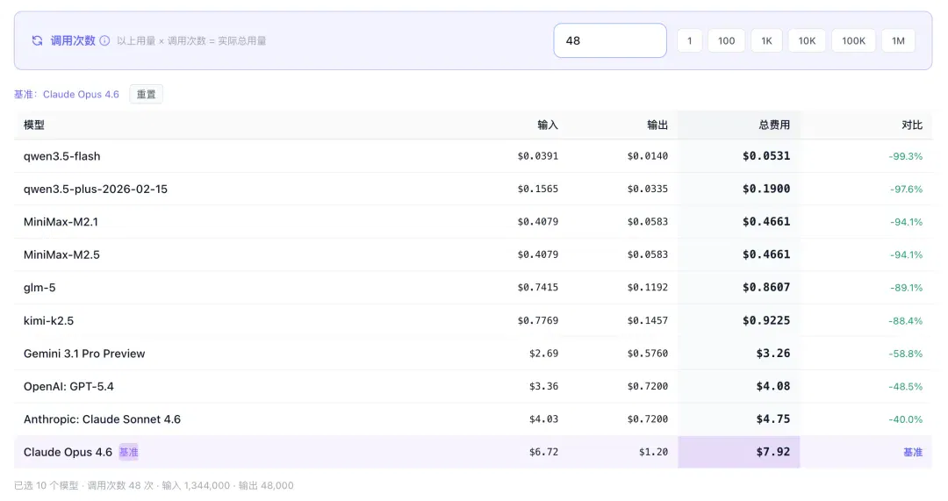Image resolution: width=948 pixels, height=501 pixels.
Task: Click the 输入 column header
Action: 548,125
